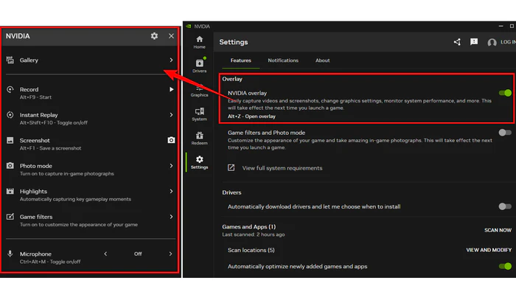516x300 pixels.
Task: Click 'Alt+F1 - Save a screenshot' text
Action: (x=50, y=148)
